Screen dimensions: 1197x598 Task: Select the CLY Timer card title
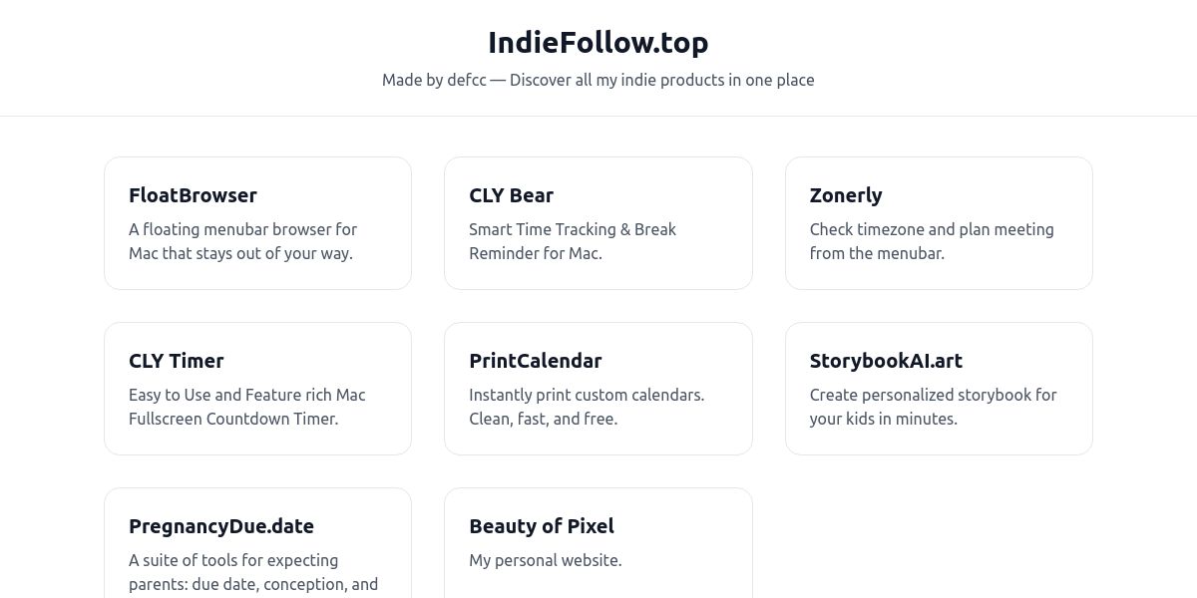click(176, 361)
